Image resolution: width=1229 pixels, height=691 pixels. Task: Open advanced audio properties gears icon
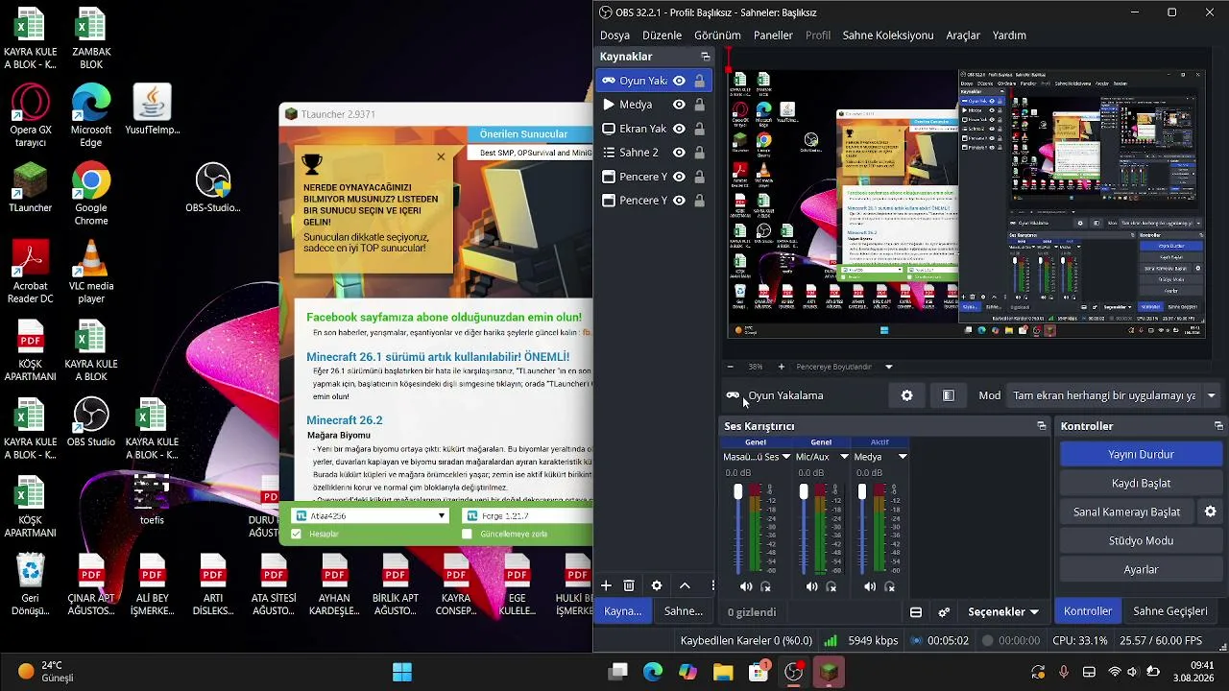pyautogui.click(x=944, y=612)
